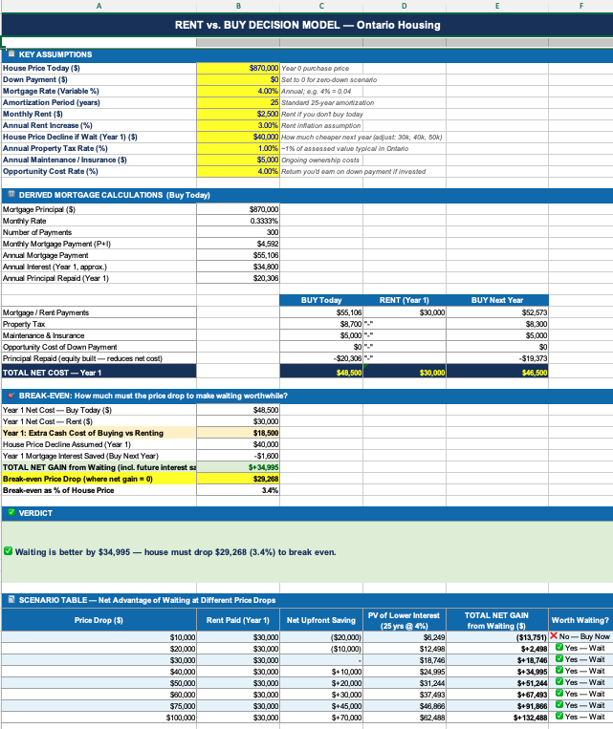The image size is (613, 729).
Task: Select BUY Next Year total net cost $46,500
Action: pyautogui.click(x=497, y=373)
